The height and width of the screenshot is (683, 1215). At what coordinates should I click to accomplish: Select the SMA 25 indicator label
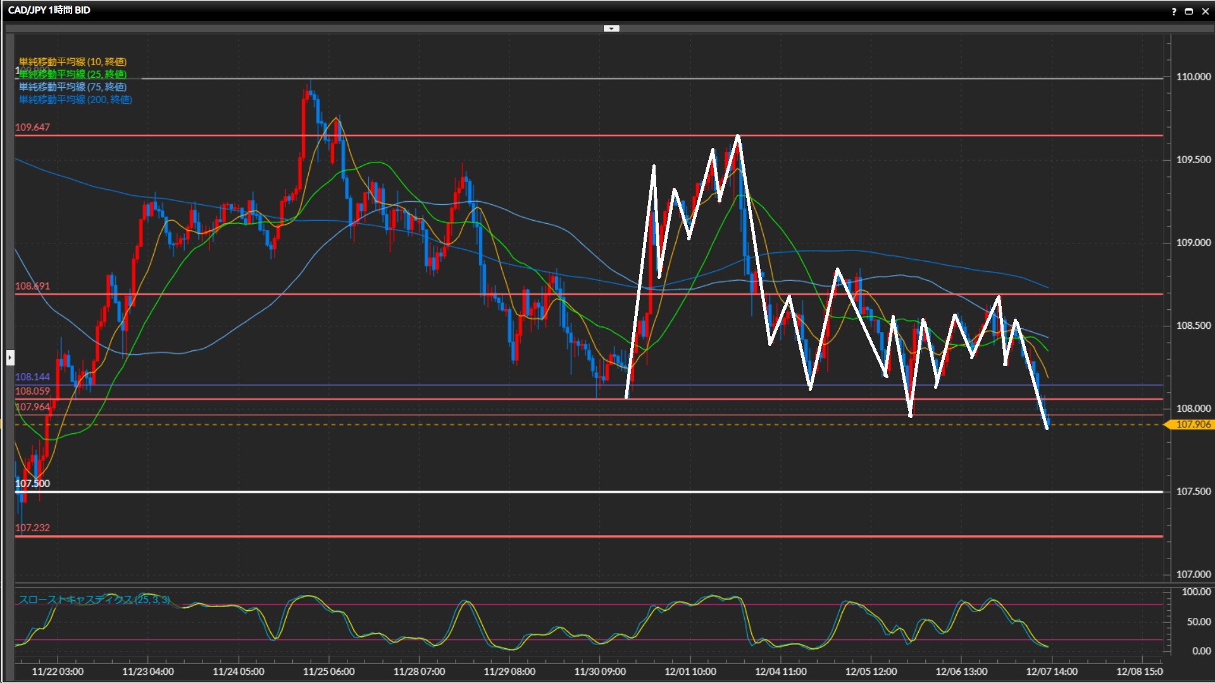pyautogui.click(x=73, y=74)
